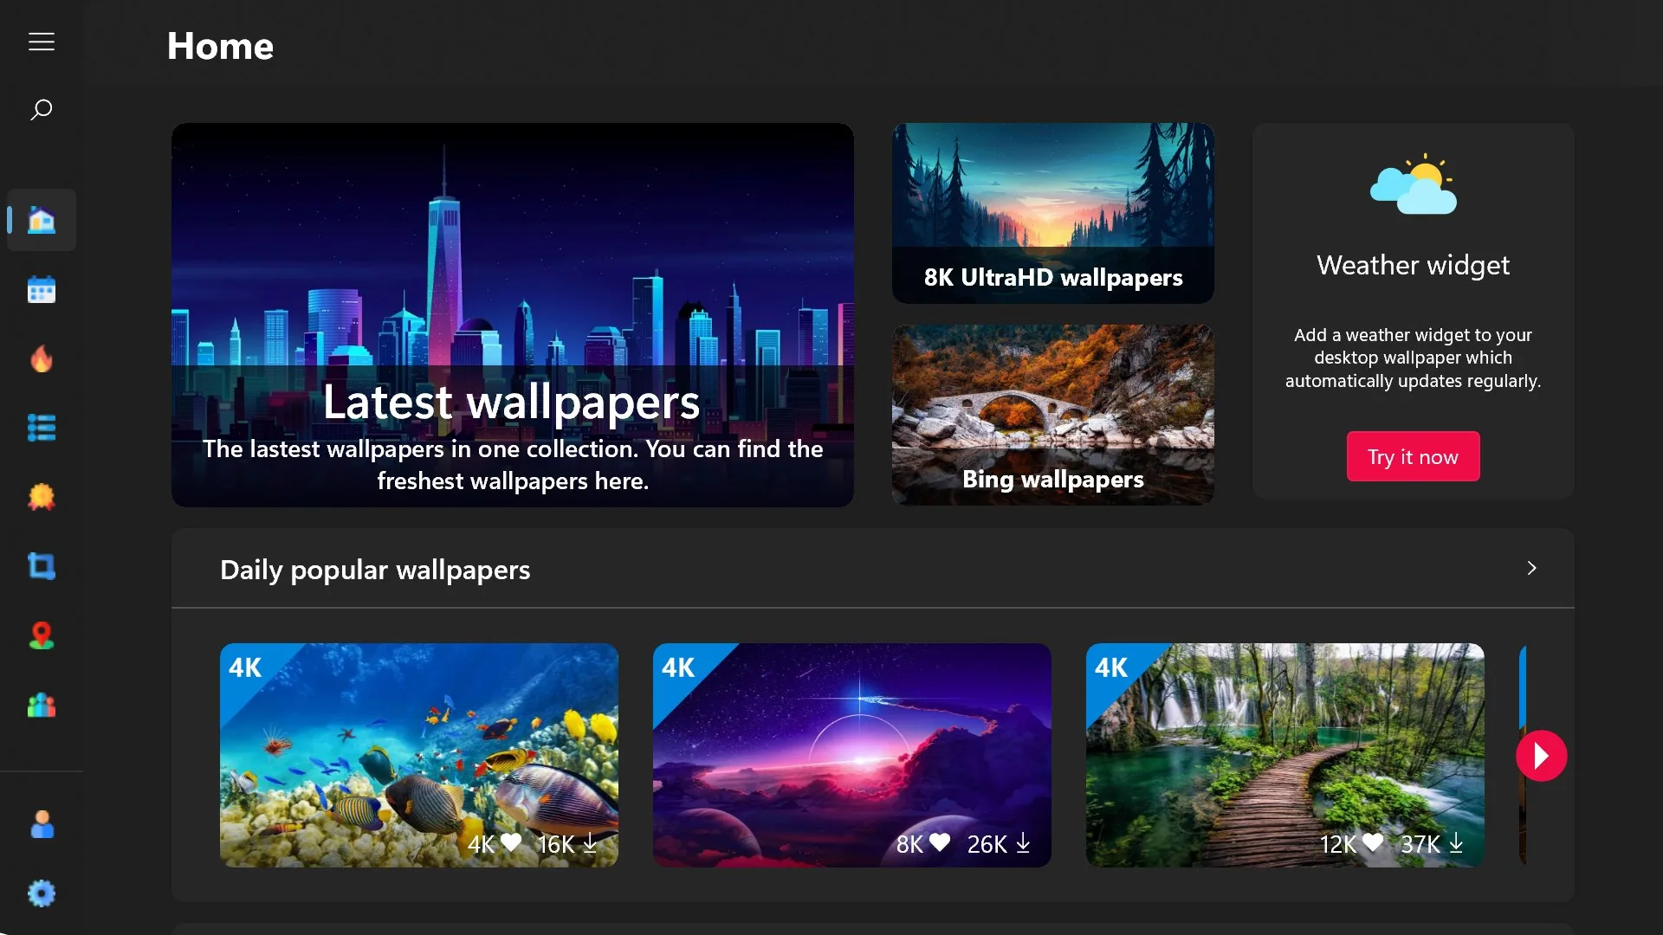Select the Home sidebar icon
Image resolution: width=1663 pixels, height=935 pixels.
(42, 220)
